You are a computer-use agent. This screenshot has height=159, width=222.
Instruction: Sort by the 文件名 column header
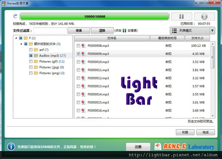coord(112,38)
